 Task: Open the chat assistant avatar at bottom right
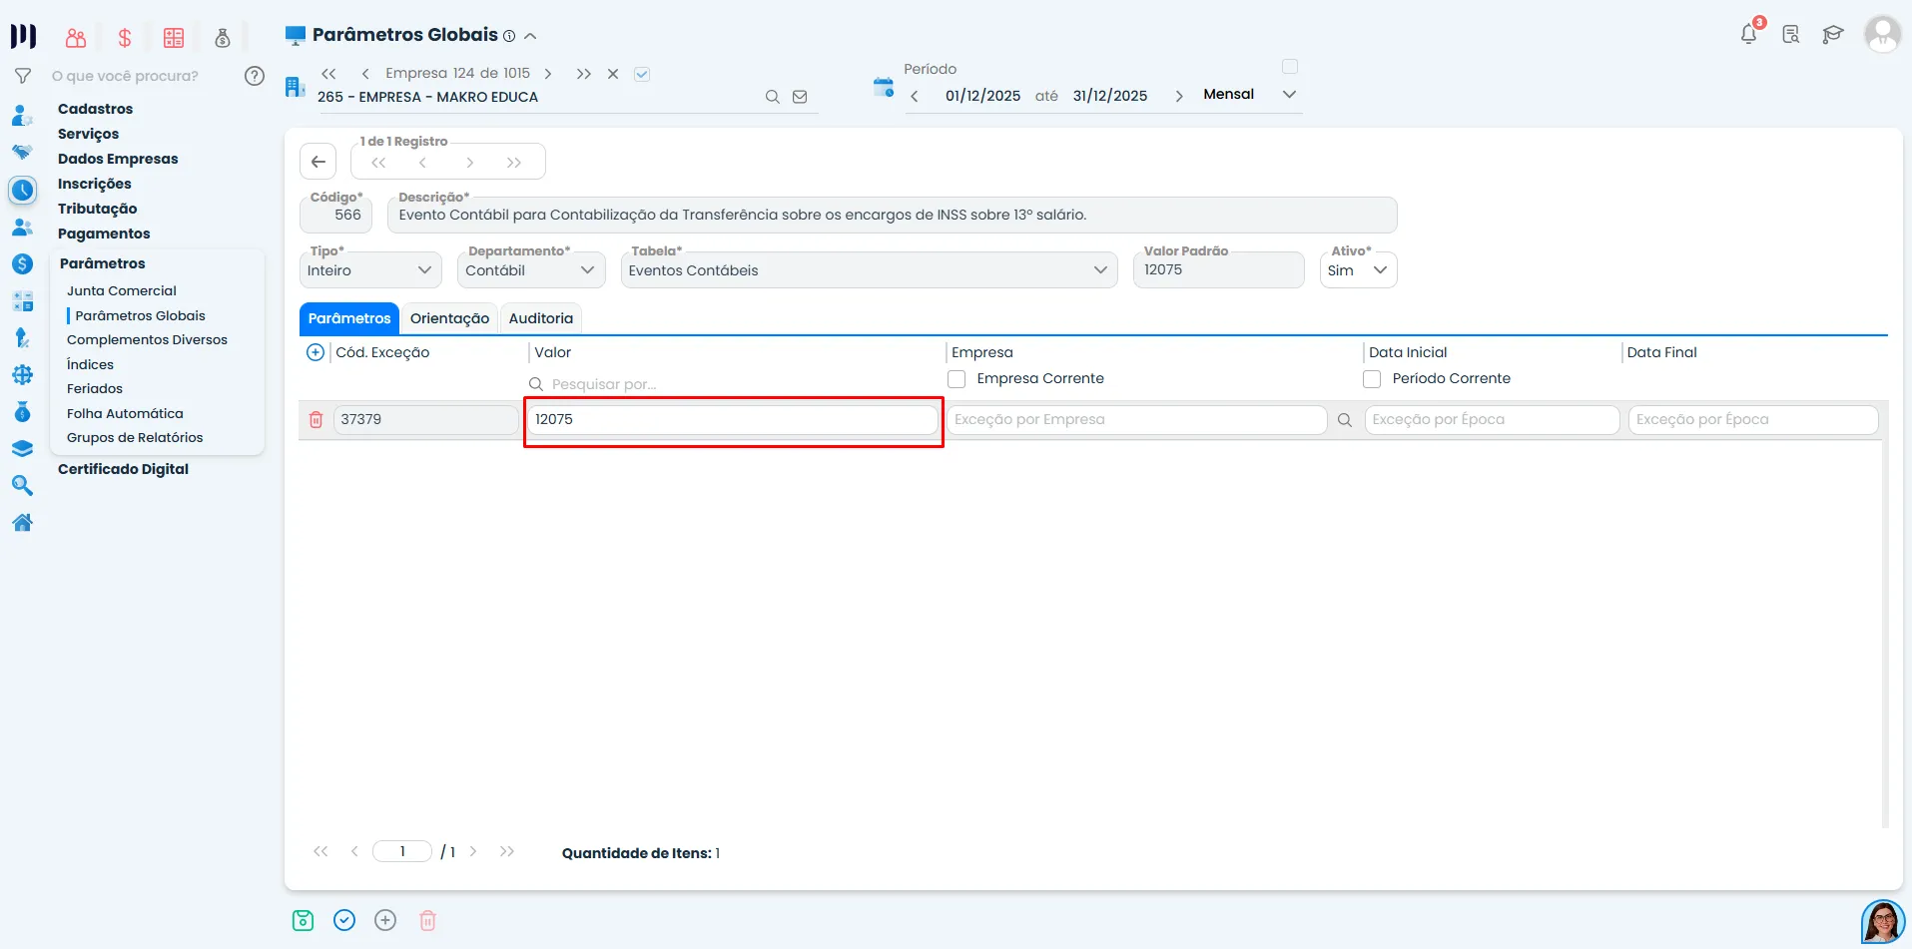pos(1882,921)
